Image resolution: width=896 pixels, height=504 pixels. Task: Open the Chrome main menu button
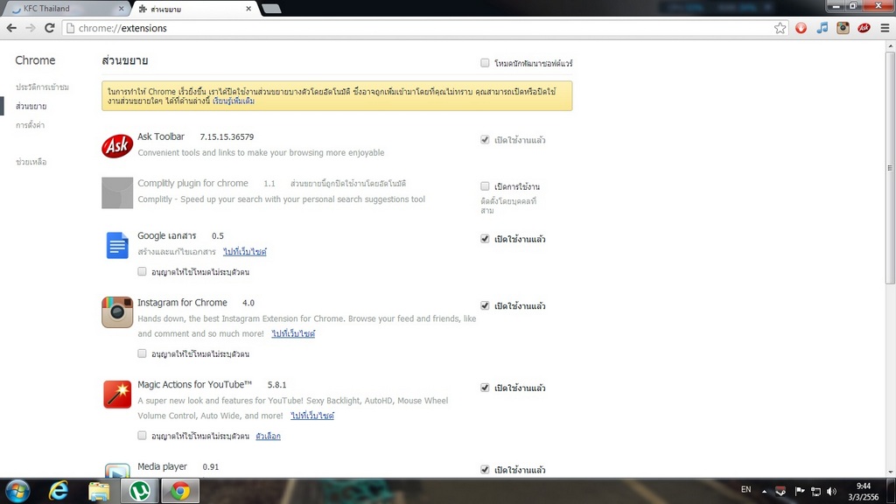[885, 28]
